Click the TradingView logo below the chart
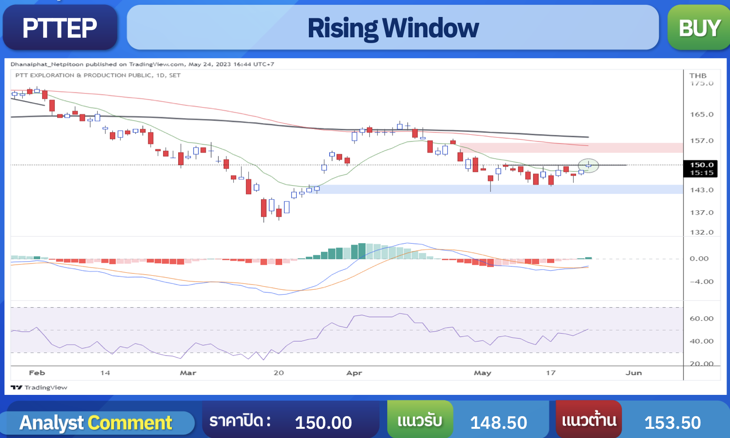The image size is (730, 438). coord(39,387)
